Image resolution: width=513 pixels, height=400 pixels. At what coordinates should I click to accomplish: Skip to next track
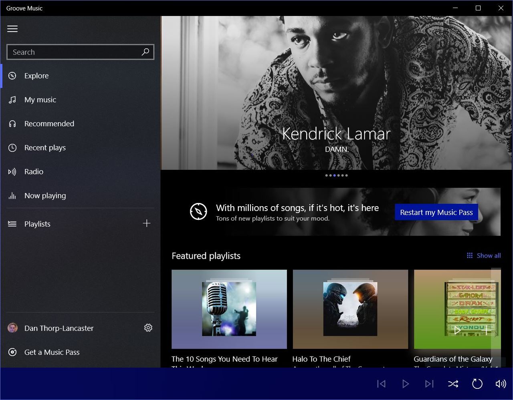click(x=429, y=384)
